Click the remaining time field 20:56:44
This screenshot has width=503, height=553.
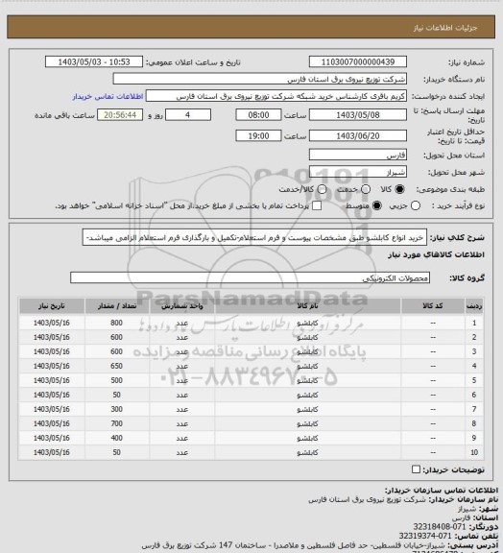coord(120,115)
